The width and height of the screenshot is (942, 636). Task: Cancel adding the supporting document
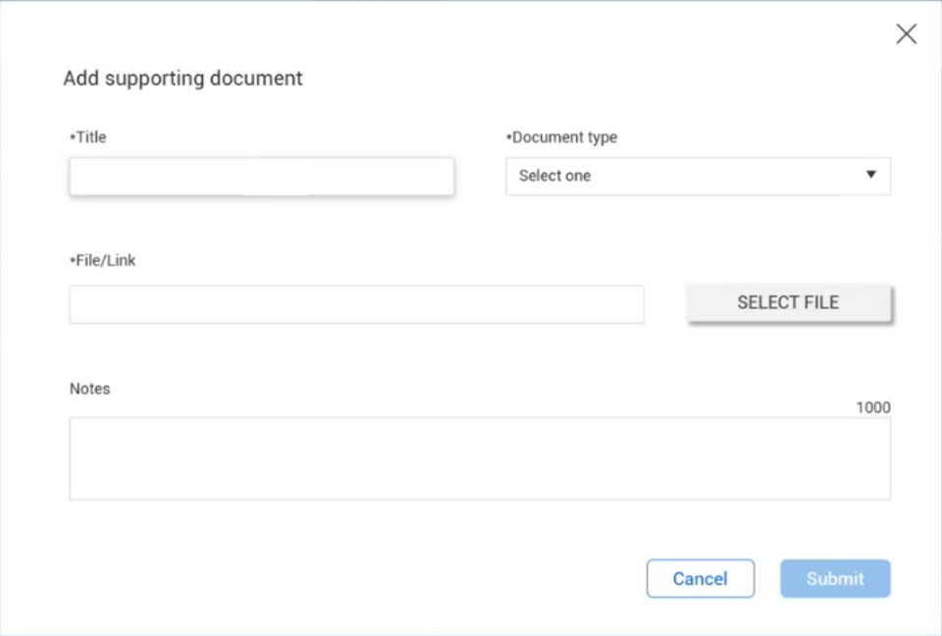pos(700,579)
